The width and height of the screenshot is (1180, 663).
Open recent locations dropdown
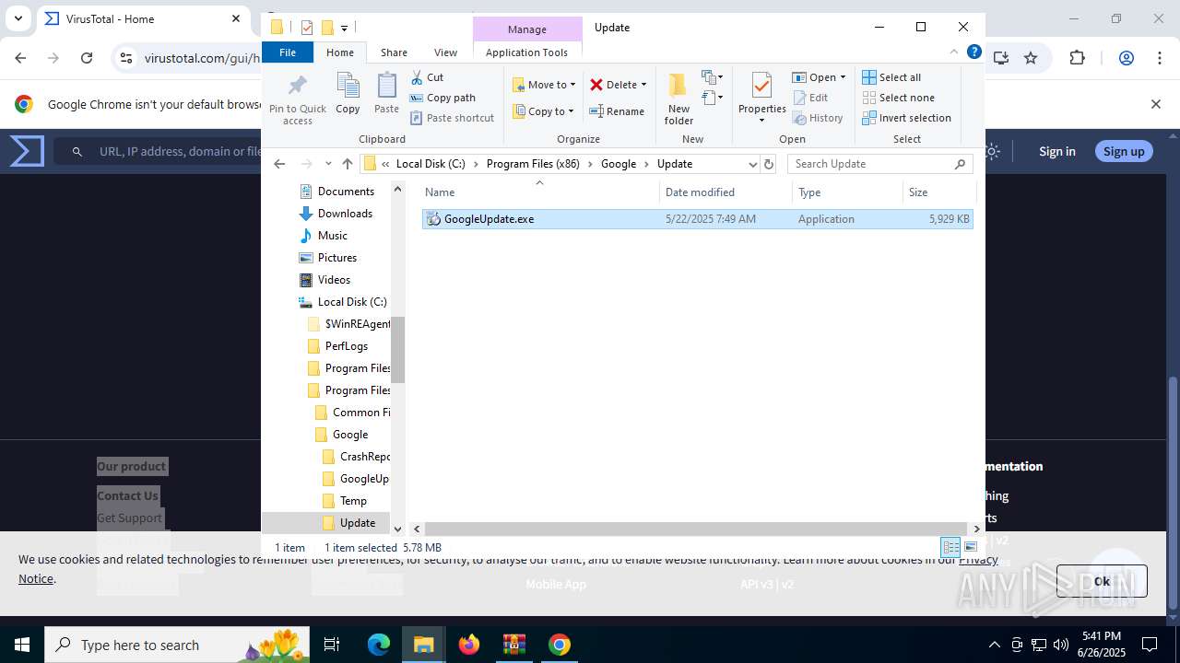click(328, 164)
